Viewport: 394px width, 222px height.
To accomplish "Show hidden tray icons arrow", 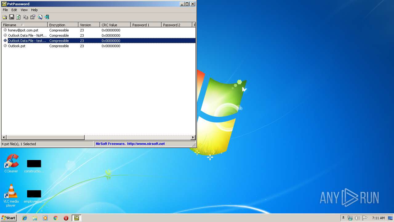I will pos(344,218).
